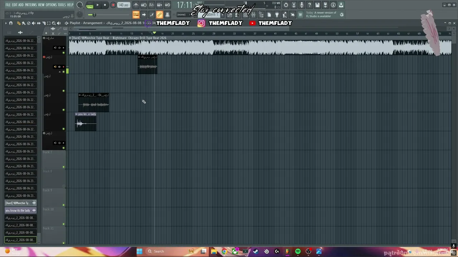Viewport: 458px width, 257px height.
Task: Open the Mixer from the main toolbar
Action: 253,15
